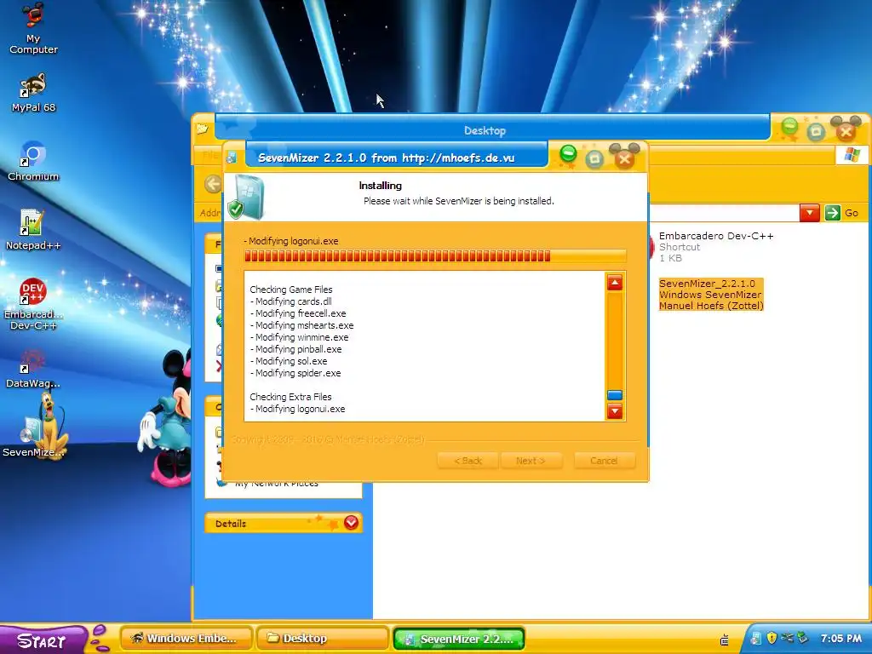The image size is (872, 654).
Task: Click the folder icon in Desktop title bar
Action: (x=202, y=129)
